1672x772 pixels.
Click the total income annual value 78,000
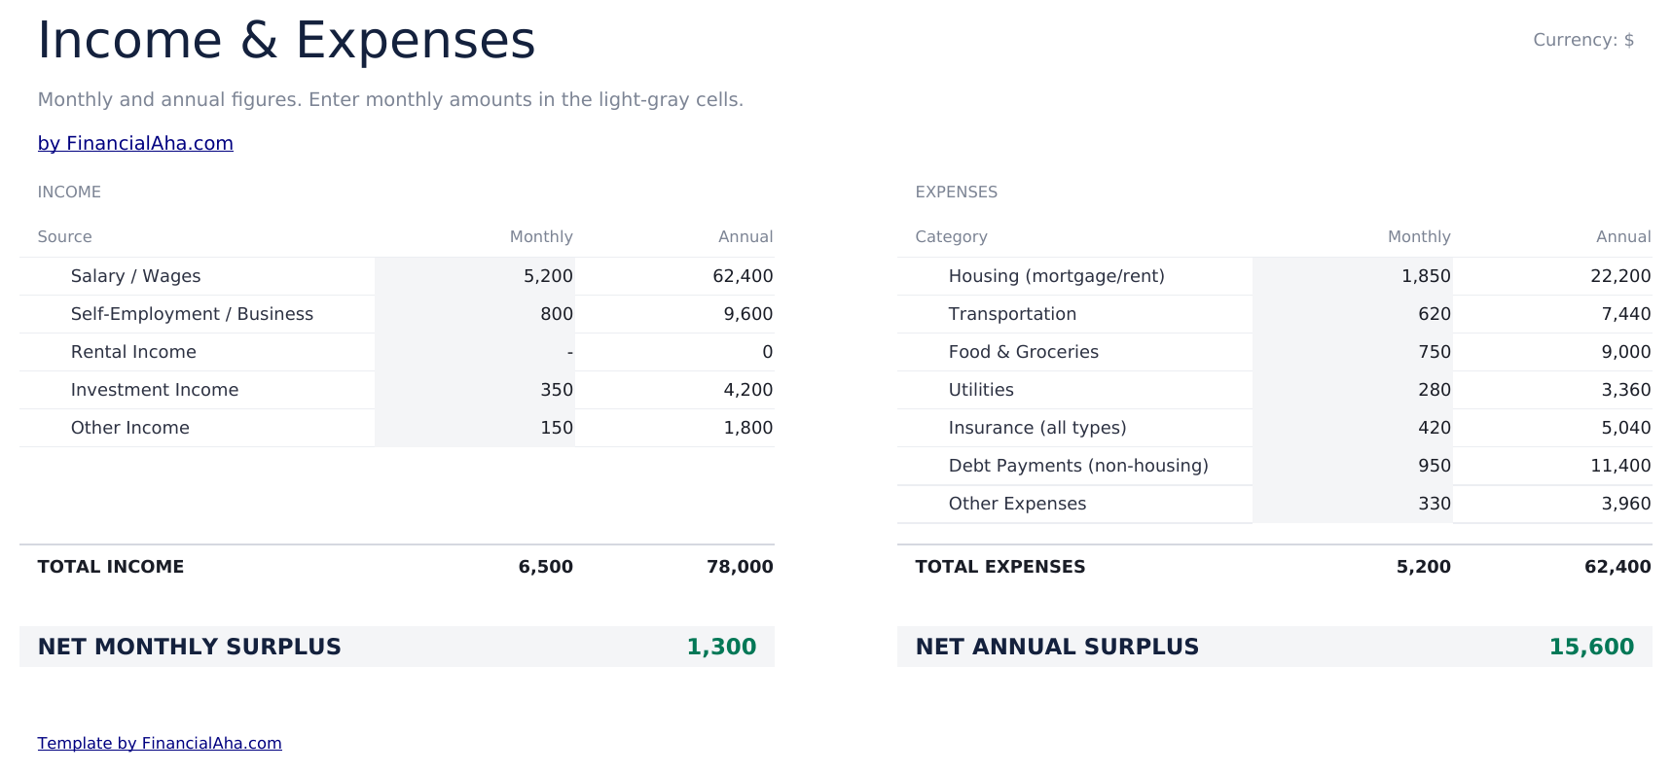tap(740, 567)
